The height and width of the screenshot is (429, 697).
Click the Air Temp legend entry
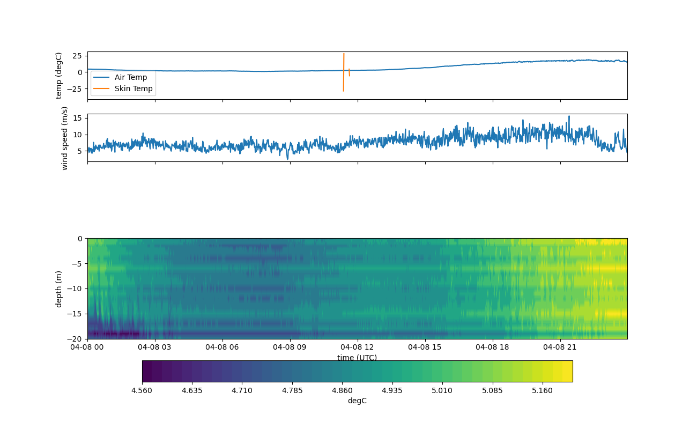click(130, 77)
